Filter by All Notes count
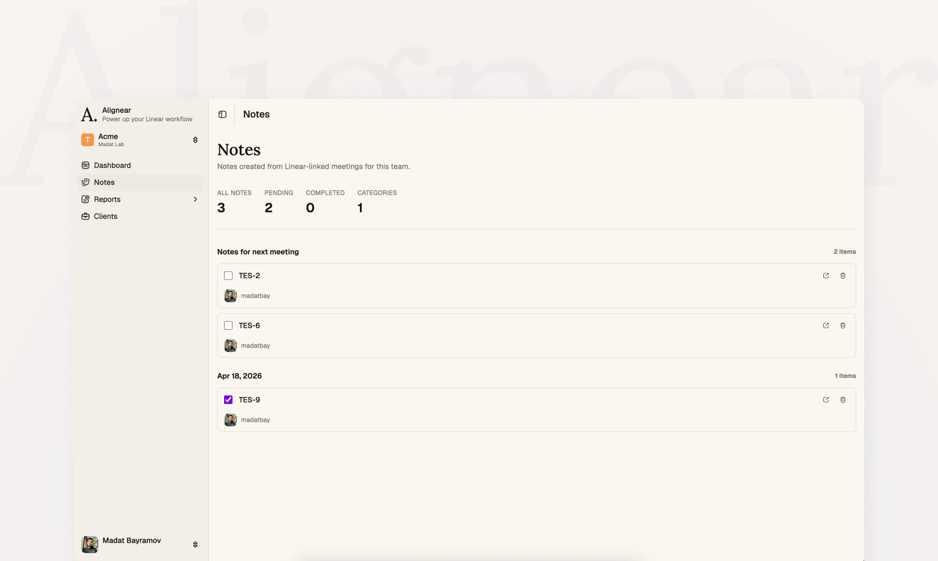Screen dimensions: 938x561 point(234,202)
